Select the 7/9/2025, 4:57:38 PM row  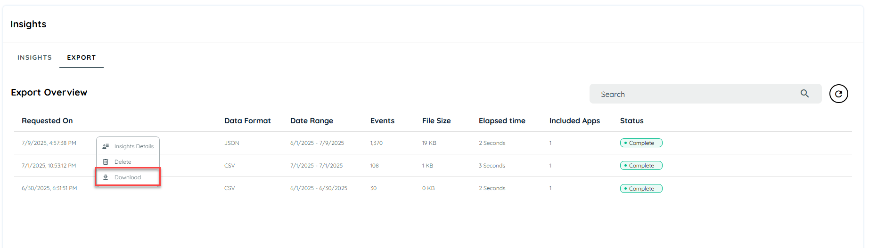tap(433, 143)
